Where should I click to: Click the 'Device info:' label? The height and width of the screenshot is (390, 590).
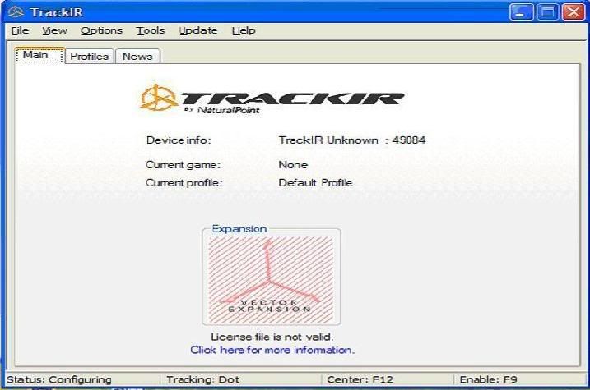coord(179,140)
